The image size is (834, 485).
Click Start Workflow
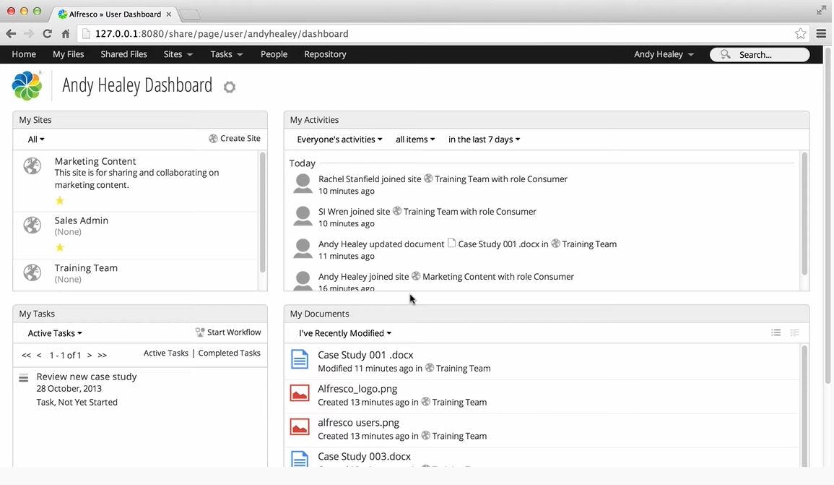click(x=228, y=332)
